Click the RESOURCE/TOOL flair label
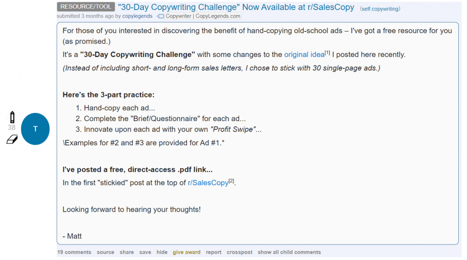This screenshot has width=467, height=260. click(86, 6)
